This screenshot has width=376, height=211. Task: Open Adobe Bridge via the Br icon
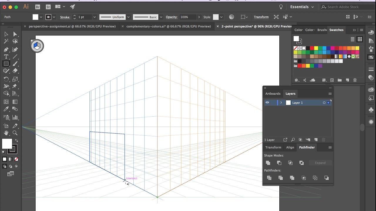click(38, 7)
